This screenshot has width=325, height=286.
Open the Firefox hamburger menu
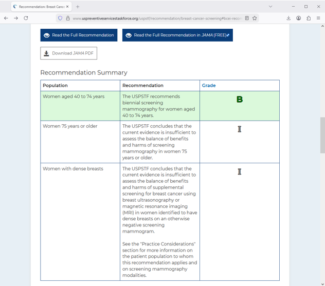click(x=318, y=18)
